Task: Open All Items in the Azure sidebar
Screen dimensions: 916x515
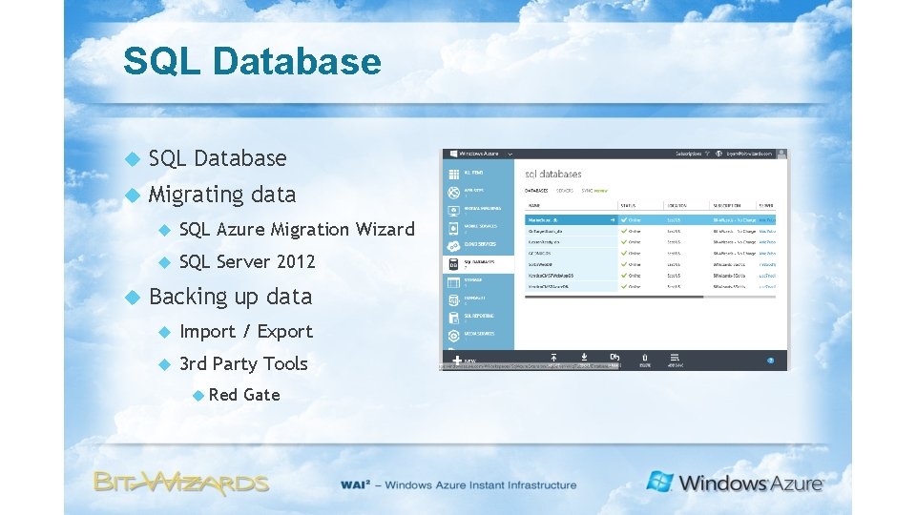Action: [x=478, y=174]
